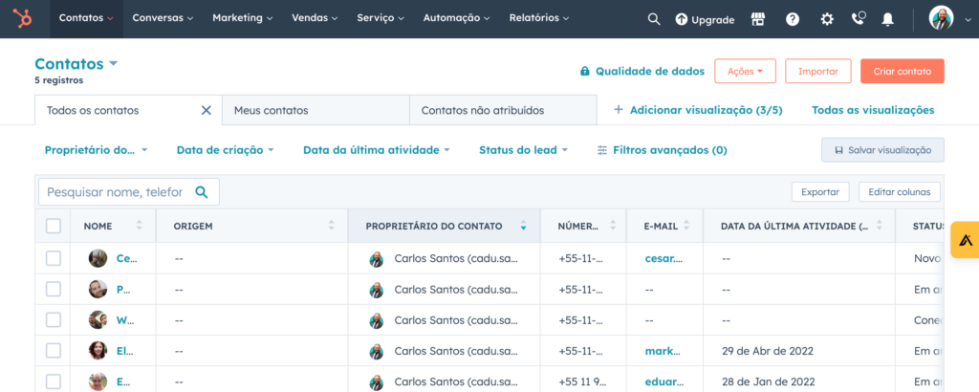
Task: Sort by E-MAIL column arrows
Action: coord(686,226)
